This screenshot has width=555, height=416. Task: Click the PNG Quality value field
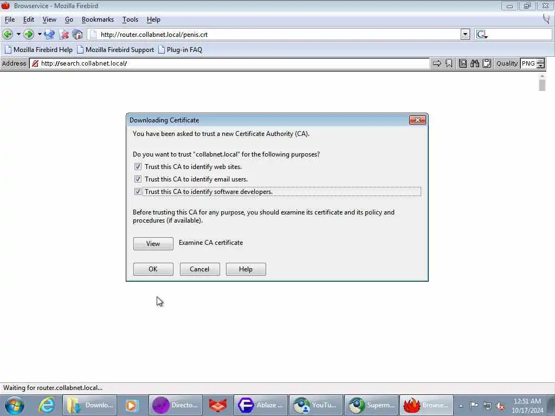[528, 63]
